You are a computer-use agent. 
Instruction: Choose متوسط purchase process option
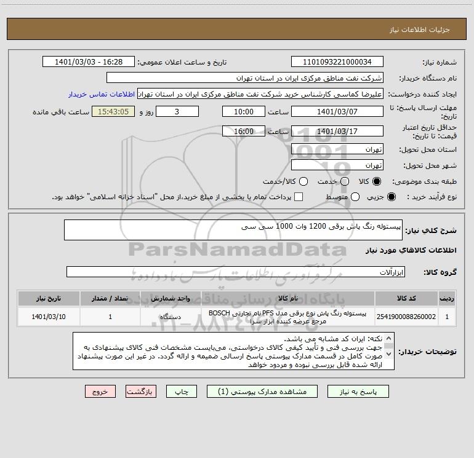pyautogui.click(x=355, y=197)
